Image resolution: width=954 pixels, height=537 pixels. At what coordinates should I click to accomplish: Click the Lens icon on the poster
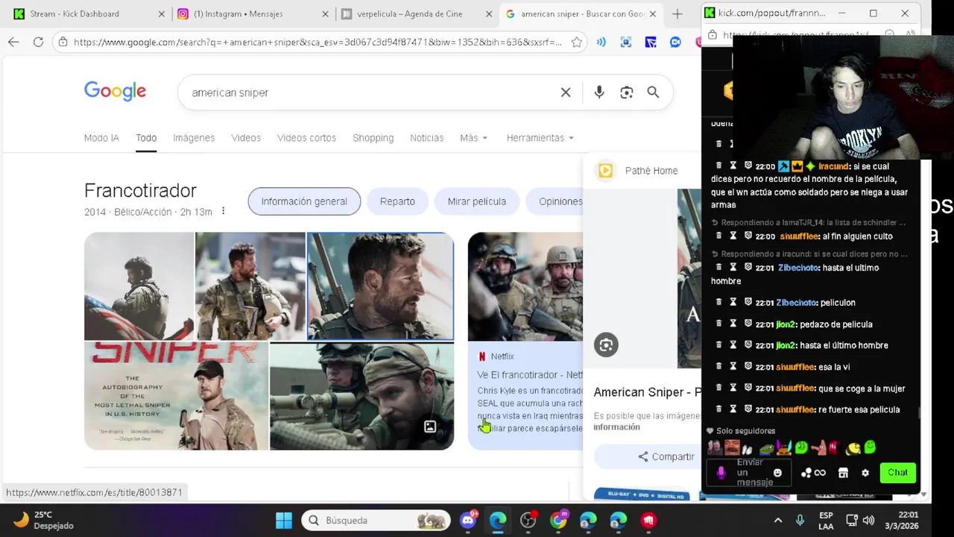[x=606, y=345]
